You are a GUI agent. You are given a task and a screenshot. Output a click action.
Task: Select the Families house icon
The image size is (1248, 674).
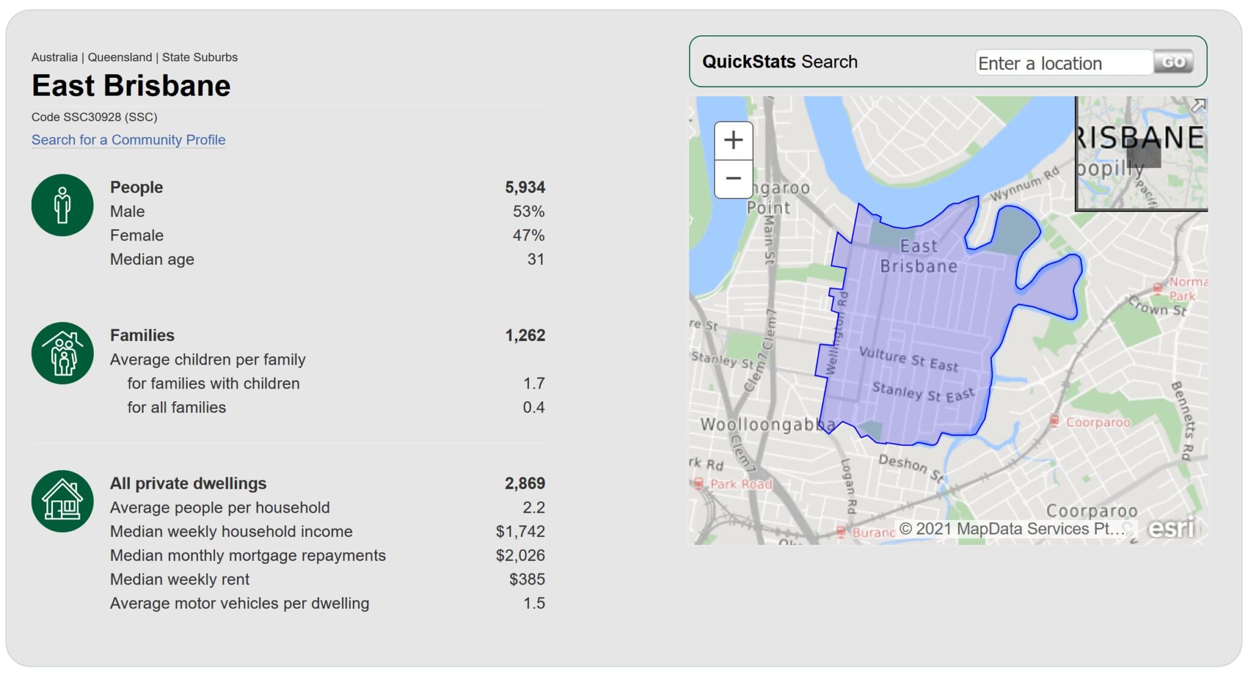click(63, 353)
